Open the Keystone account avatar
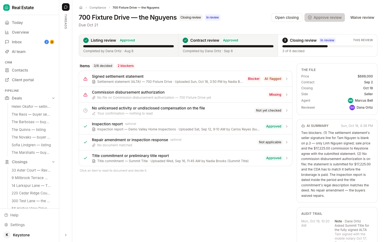 point(7,235)
